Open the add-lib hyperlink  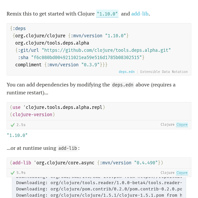tap(140, 14)
